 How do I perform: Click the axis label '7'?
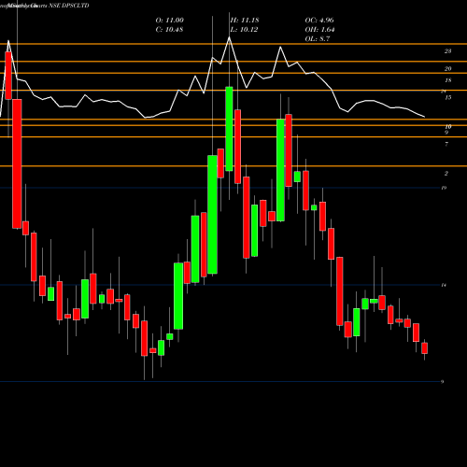pos(446,144)
